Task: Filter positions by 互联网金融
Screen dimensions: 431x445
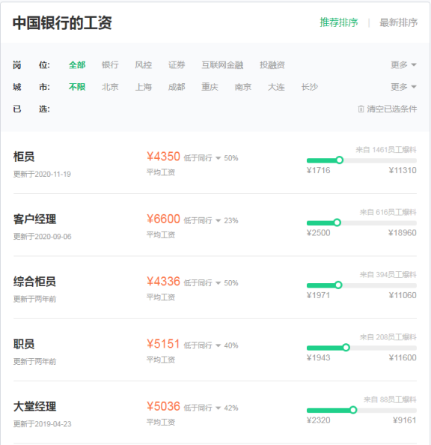Action: (222, 65)
